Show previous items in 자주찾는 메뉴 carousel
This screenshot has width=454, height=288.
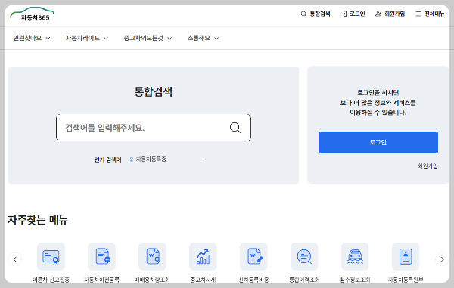click(x=15, y=259)
